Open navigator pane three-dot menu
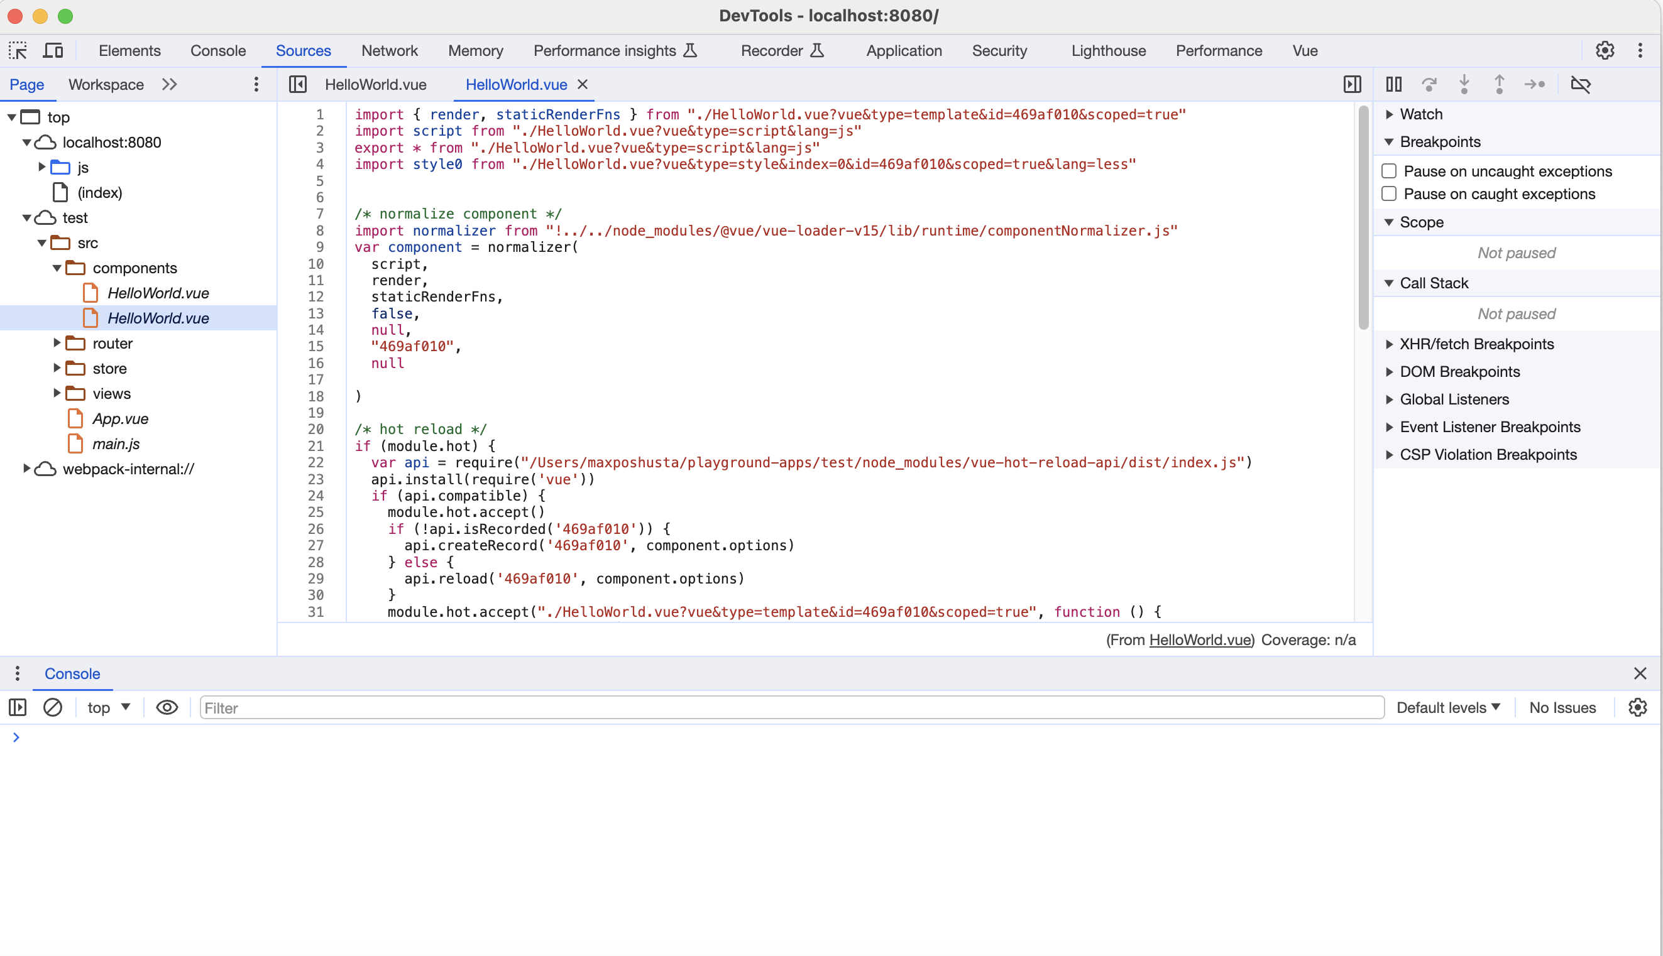This screenshot has height=956, width=1663. click(x=256, y=85)
